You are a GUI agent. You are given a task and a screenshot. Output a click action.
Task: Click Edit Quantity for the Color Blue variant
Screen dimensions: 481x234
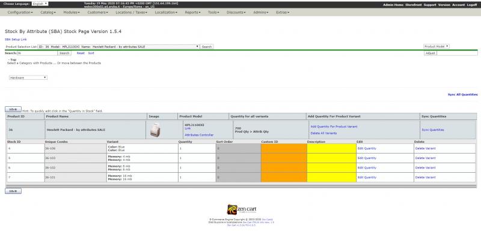coord(367,149)
